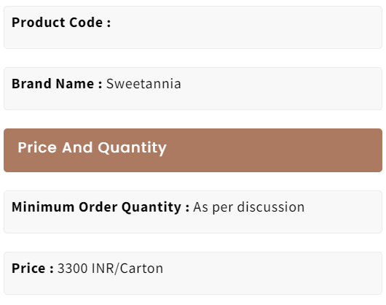
Task: Click the Price label
Action: pos(33,268)
